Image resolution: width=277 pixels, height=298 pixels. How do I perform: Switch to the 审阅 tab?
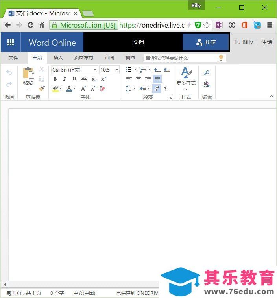pyautogui.click(x=109, y=57)
